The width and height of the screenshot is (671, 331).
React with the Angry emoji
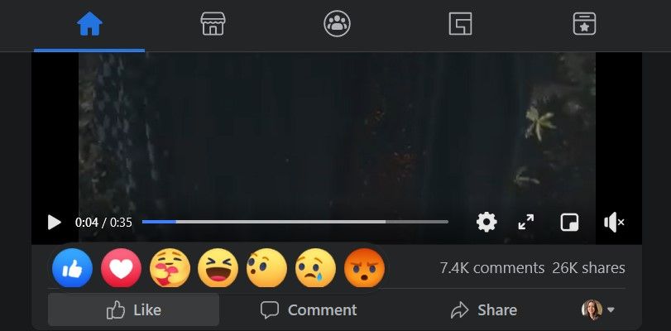(365, 268)
